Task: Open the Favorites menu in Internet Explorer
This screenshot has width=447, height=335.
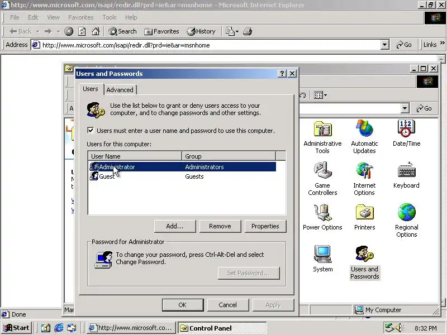Action: [81, 17]
